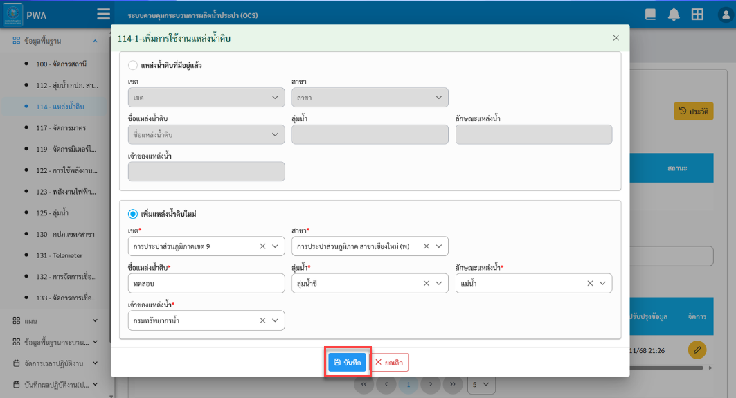This screenshot has height=398, width=736.
Task: Open the เจ้าของแหล่งน้ำ dropdown showing กรมทรัพยากรน้ำ
Action: [x=275, y=320]
